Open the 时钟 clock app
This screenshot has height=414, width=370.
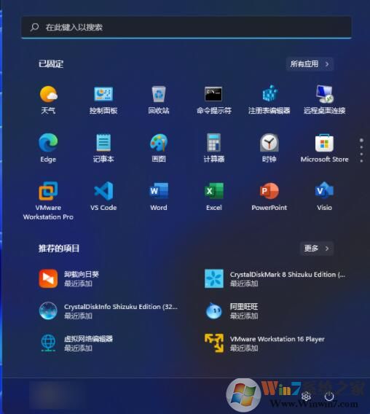pyautogui.click(x=269, y=148)
